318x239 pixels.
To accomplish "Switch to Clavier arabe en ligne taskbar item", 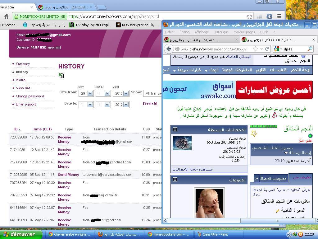I will pos(70,234).
